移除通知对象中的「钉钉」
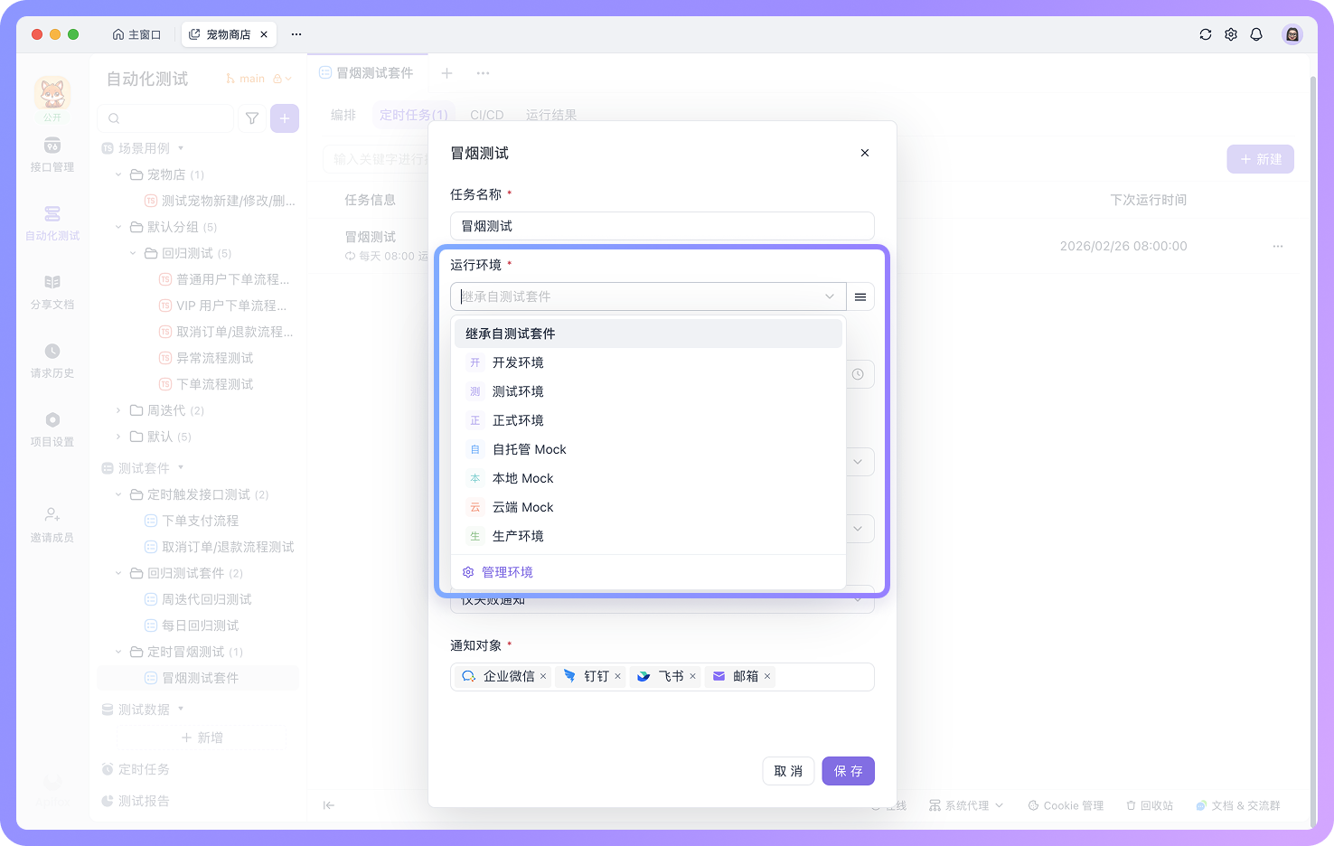The width and height of the screenshot is (1334, 846). click(x=618, y=676)
